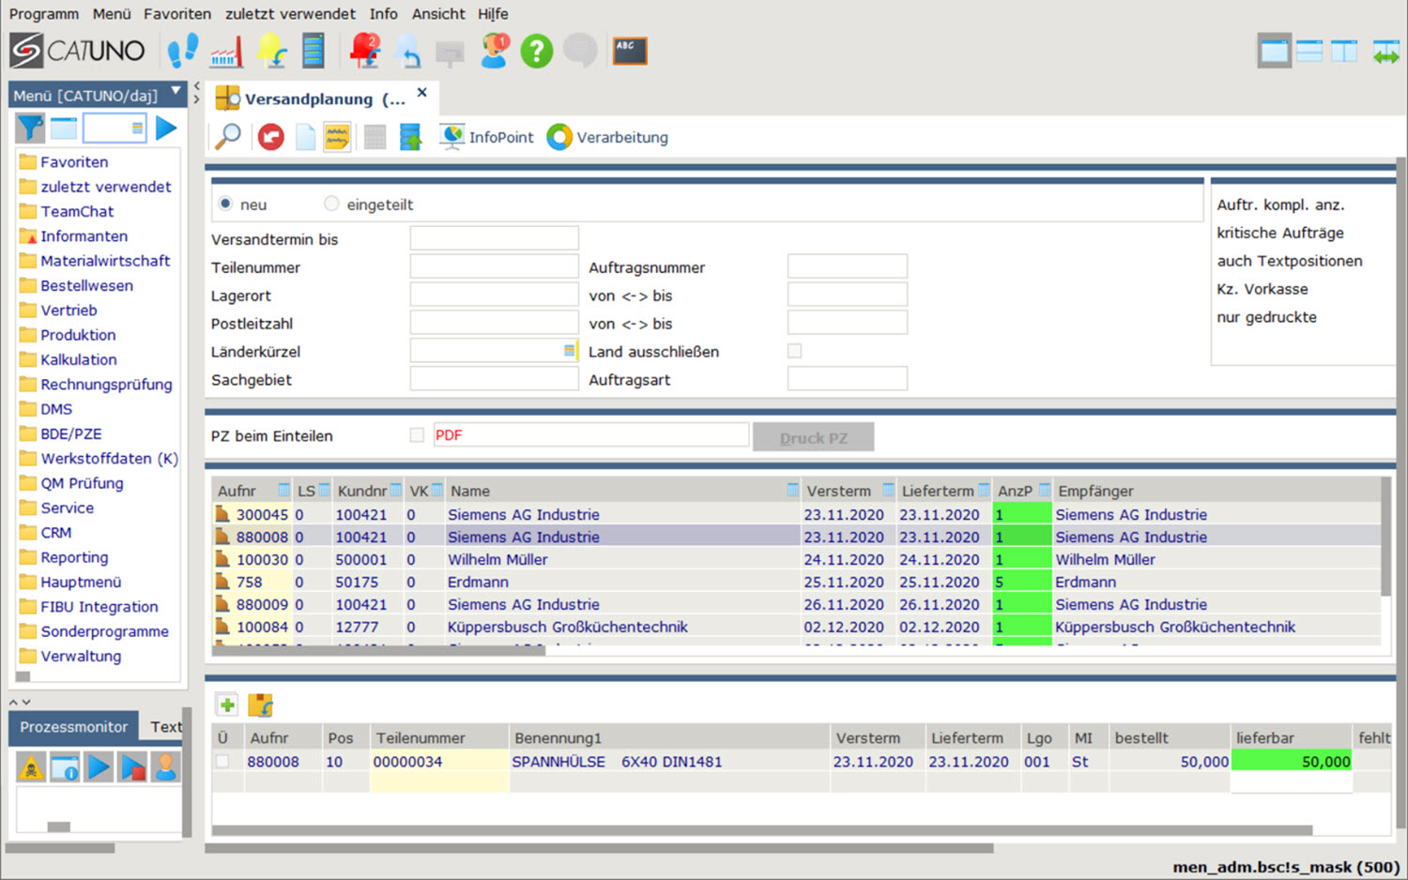Open the Länderkürzel field selection list

pos(569,351)
